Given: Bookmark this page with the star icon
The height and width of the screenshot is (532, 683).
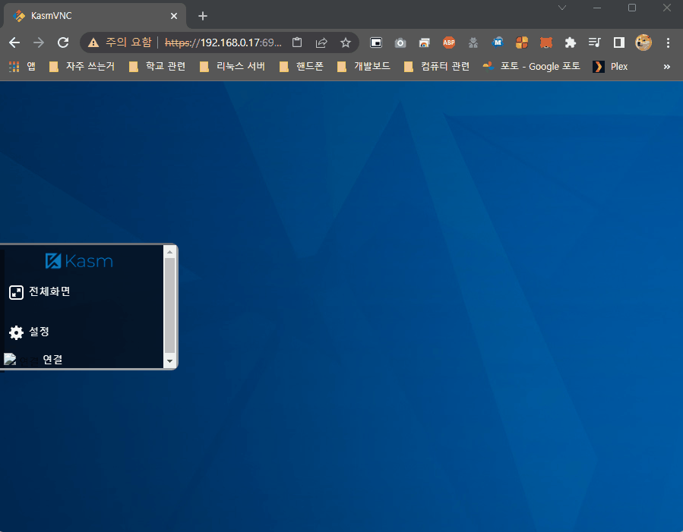Looking at the screenshot, I should click(x=346, y=42).
